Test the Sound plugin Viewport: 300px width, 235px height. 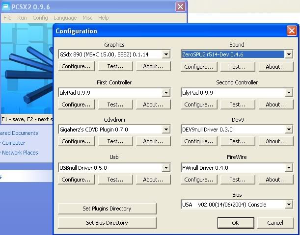click(238, 67)
